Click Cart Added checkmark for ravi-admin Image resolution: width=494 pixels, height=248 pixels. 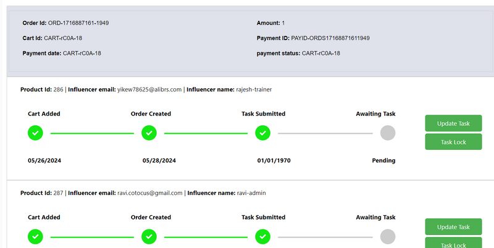point(35,237)
